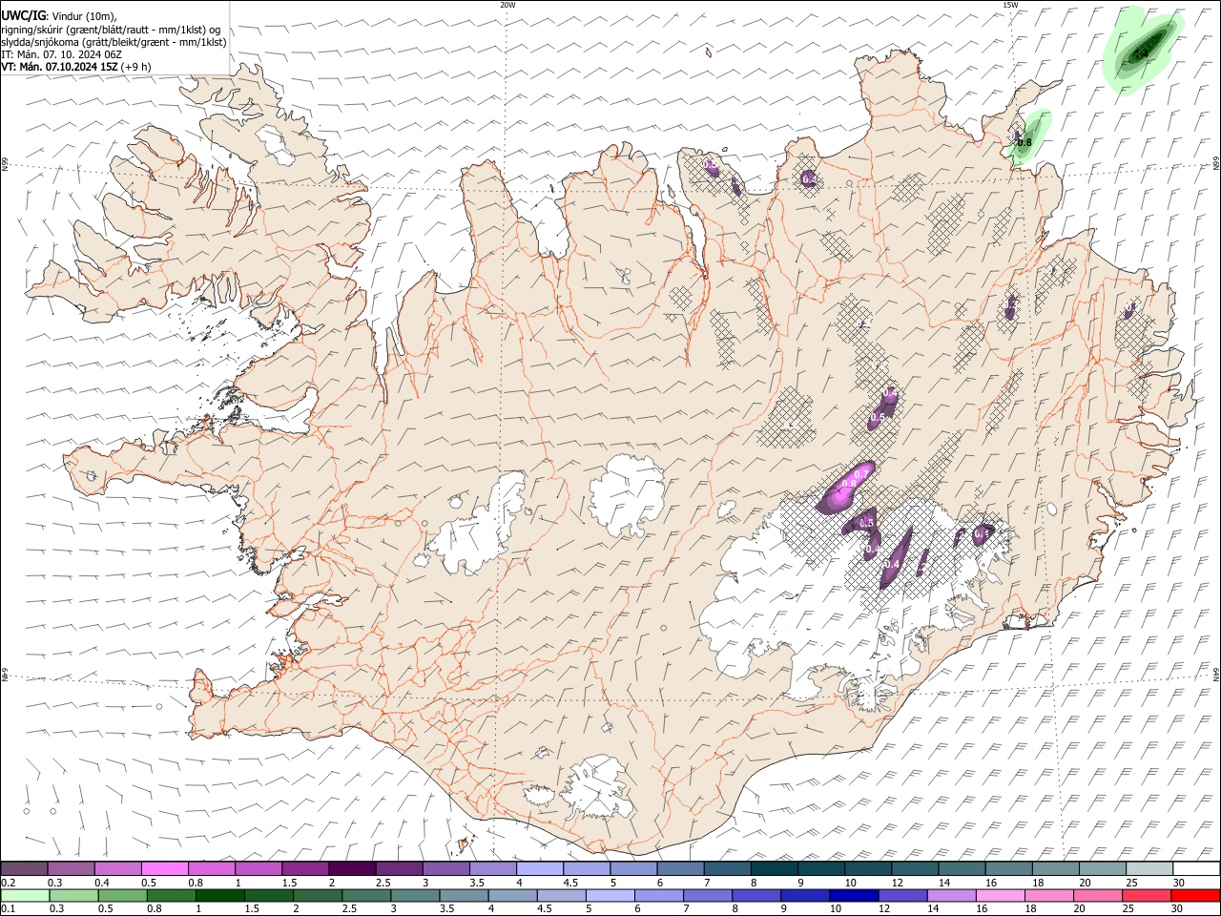The image size is (1221, 916).
Task: Click the rain scale swatch starting at 5
Action: tap(609, 895)
